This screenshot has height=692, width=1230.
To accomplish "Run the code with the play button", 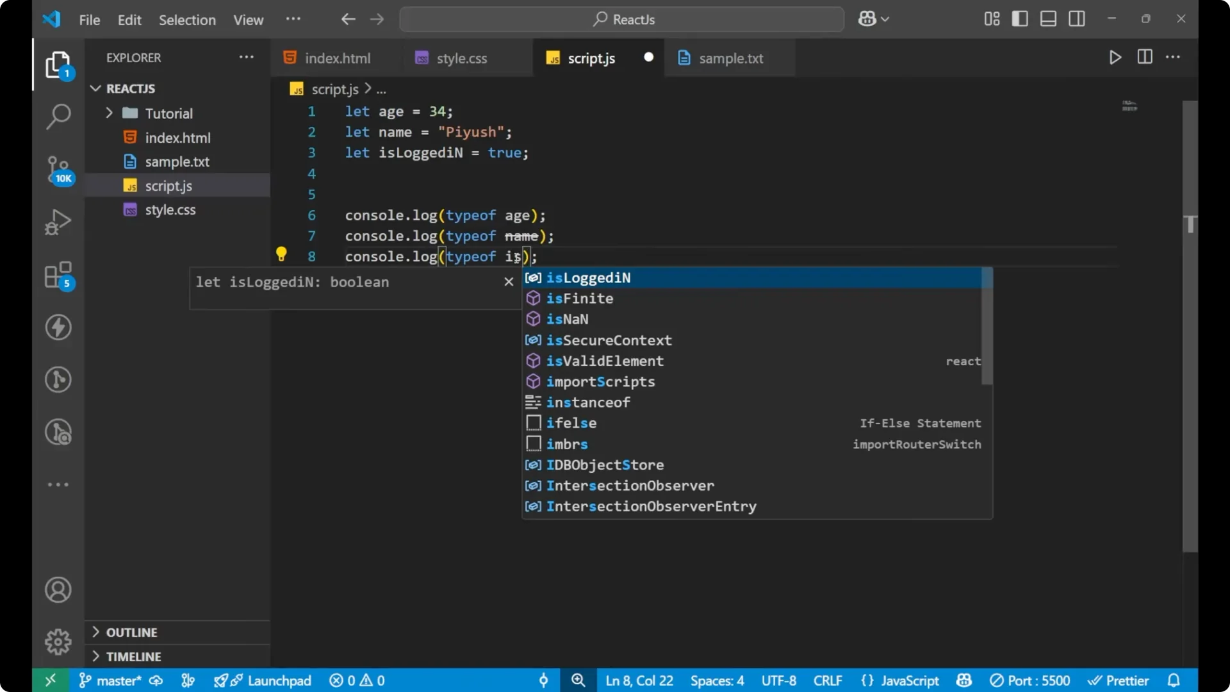I will [1115, 57].
